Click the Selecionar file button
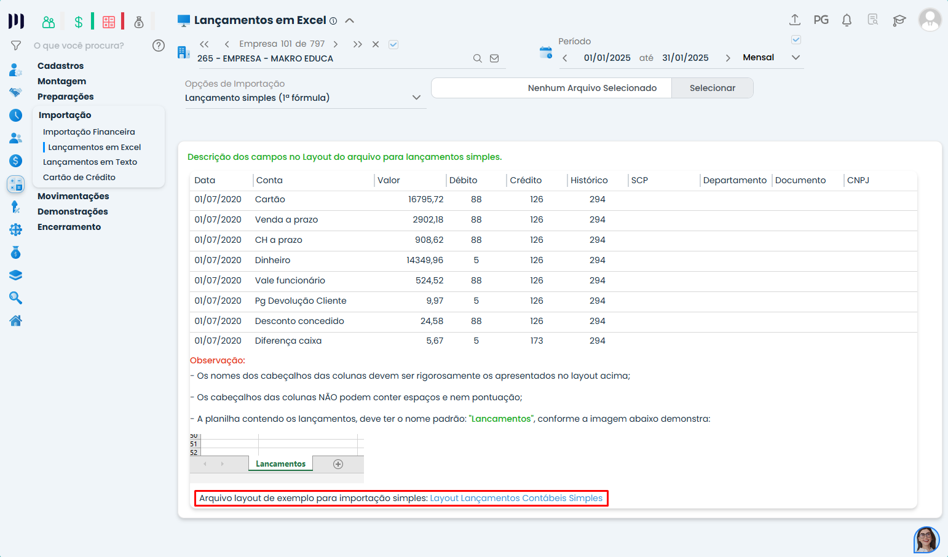The height and width of the screenshot is (557, 948). (x=712, y=88)
